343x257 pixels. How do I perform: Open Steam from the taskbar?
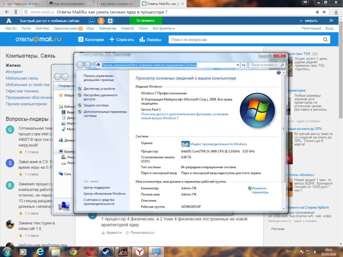tap(106, 252)
